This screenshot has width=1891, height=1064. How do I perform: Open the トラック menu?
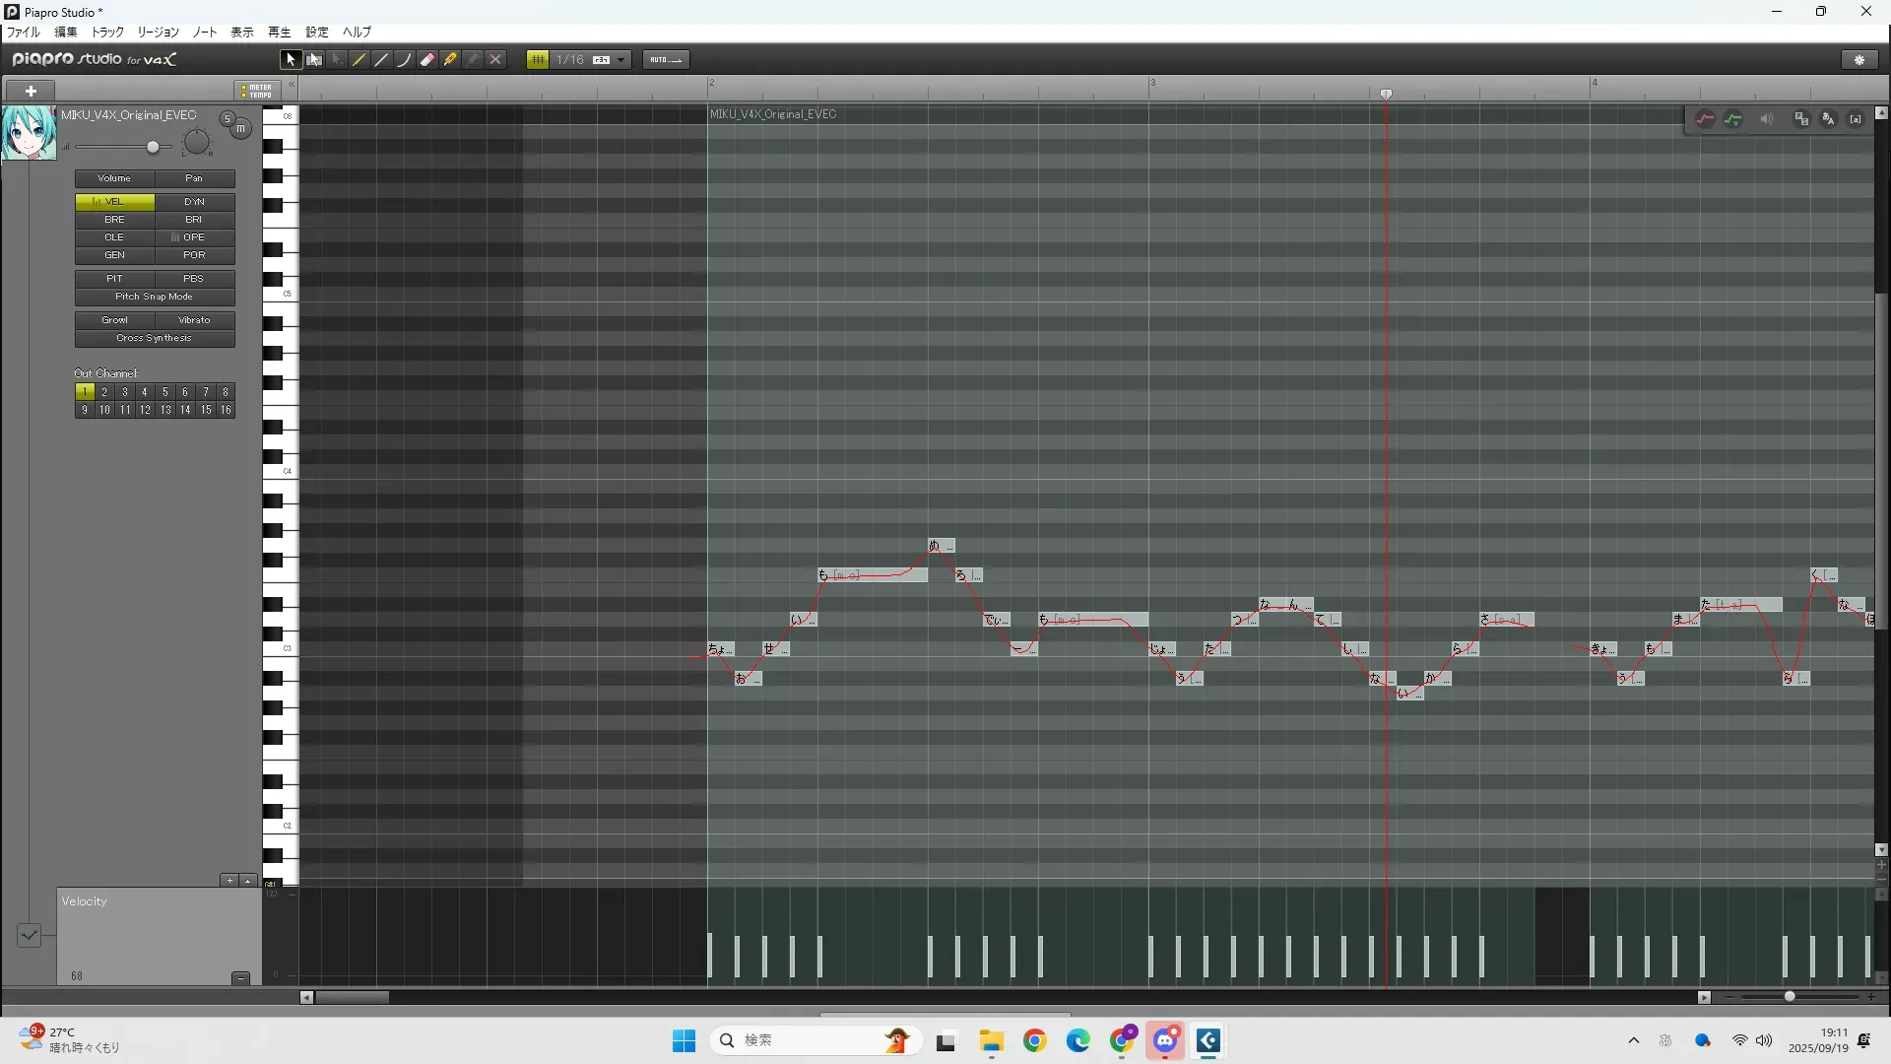click(x=107, y=33)
